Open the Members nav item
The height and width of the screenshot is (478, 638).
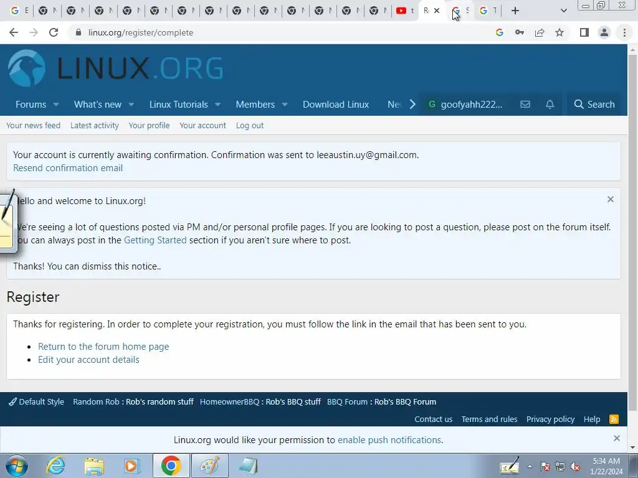click(x=255, y=105)
